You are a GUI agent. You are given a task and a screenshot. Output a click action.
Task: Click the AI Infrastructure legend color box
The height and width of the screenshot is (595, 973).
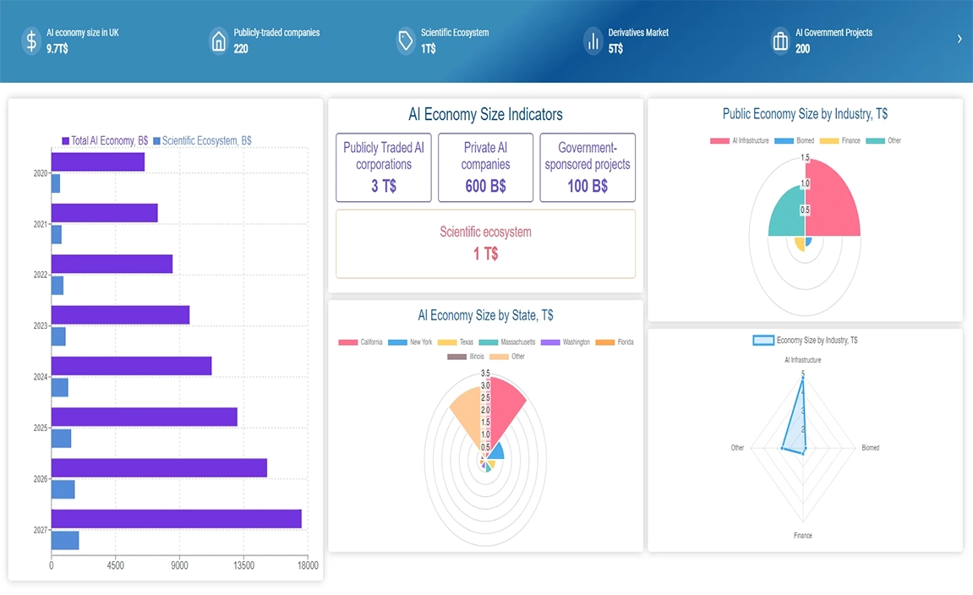tap(719, 140)
